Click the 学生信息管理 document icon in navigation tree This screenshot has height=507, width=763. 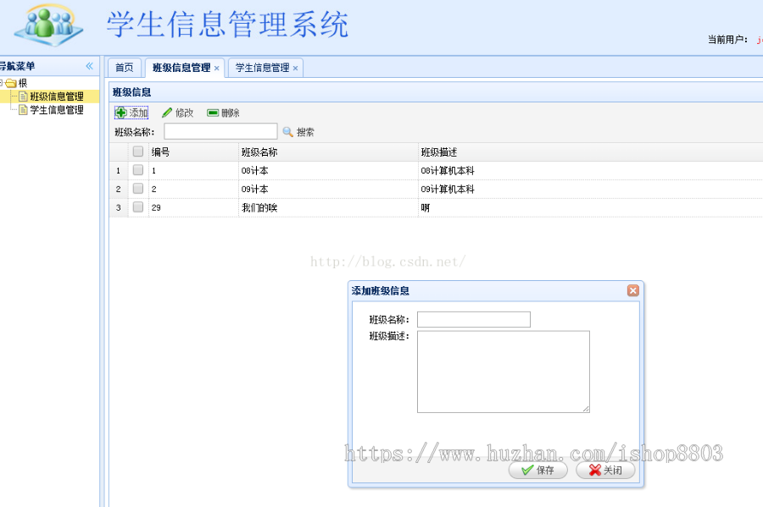(23, 108)
